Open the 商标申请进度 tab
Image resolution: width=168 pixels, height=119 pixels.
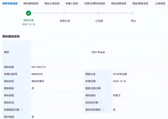pyautogui.click(x=10, y=3)
